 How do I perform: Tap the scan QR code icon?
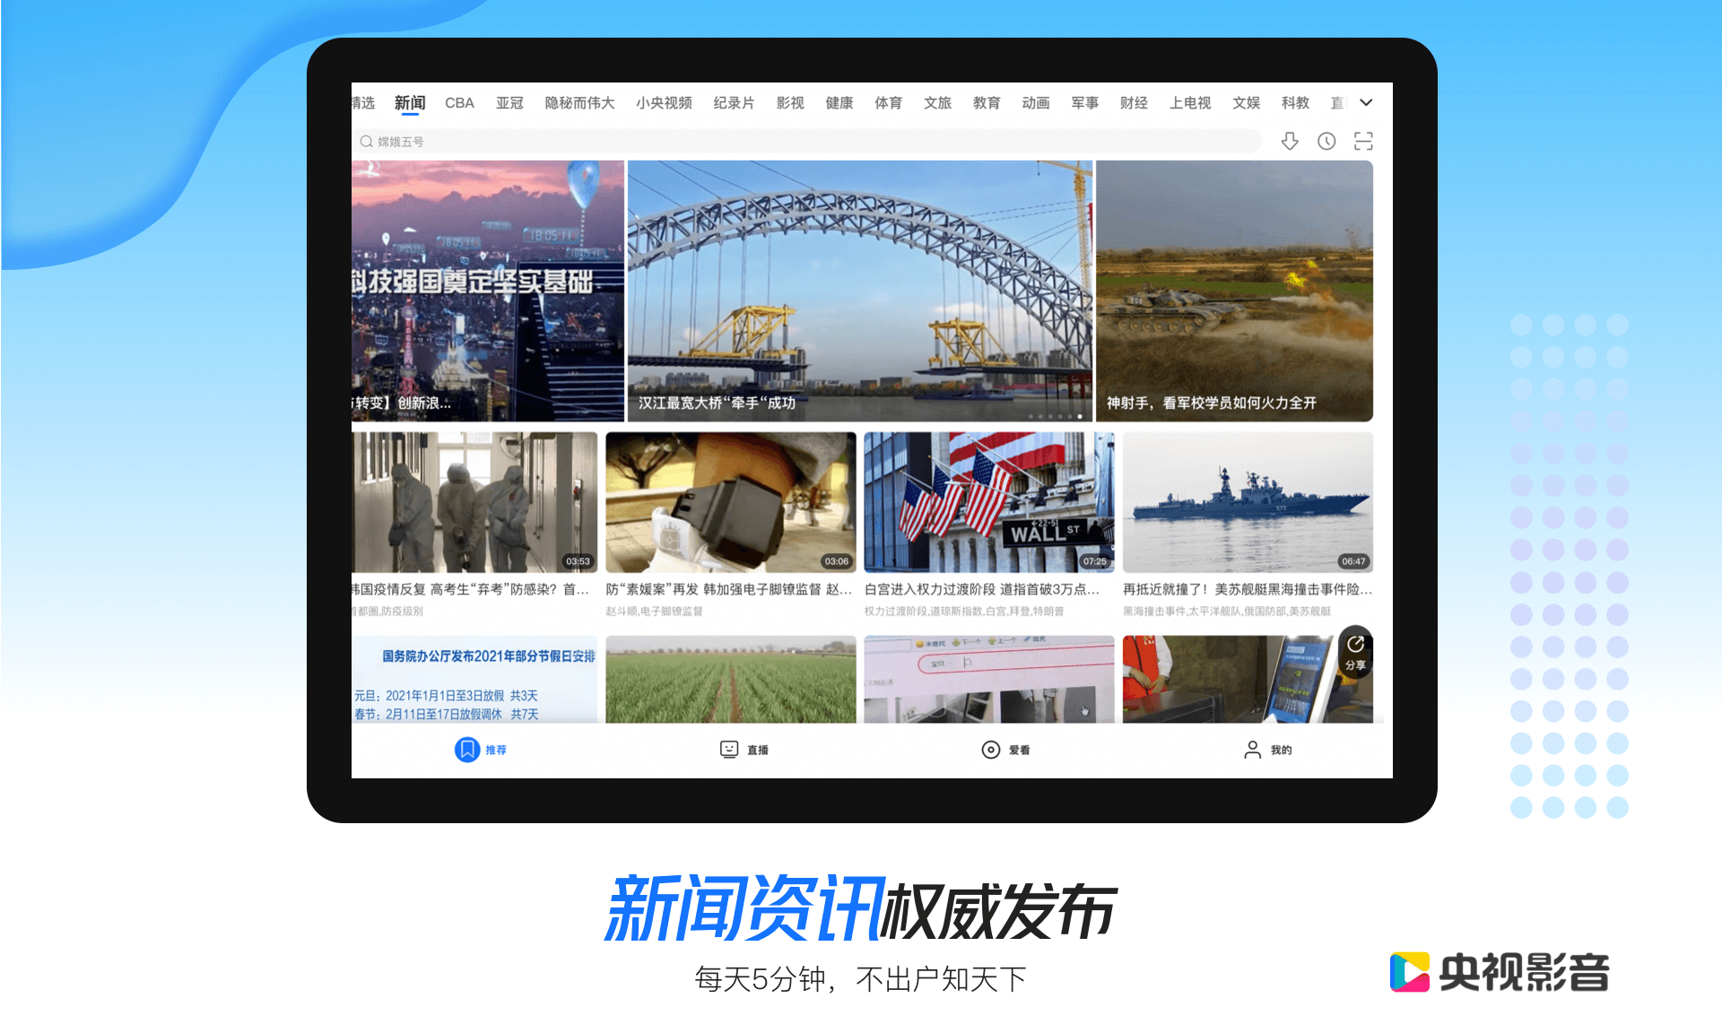pos(1363,141)
